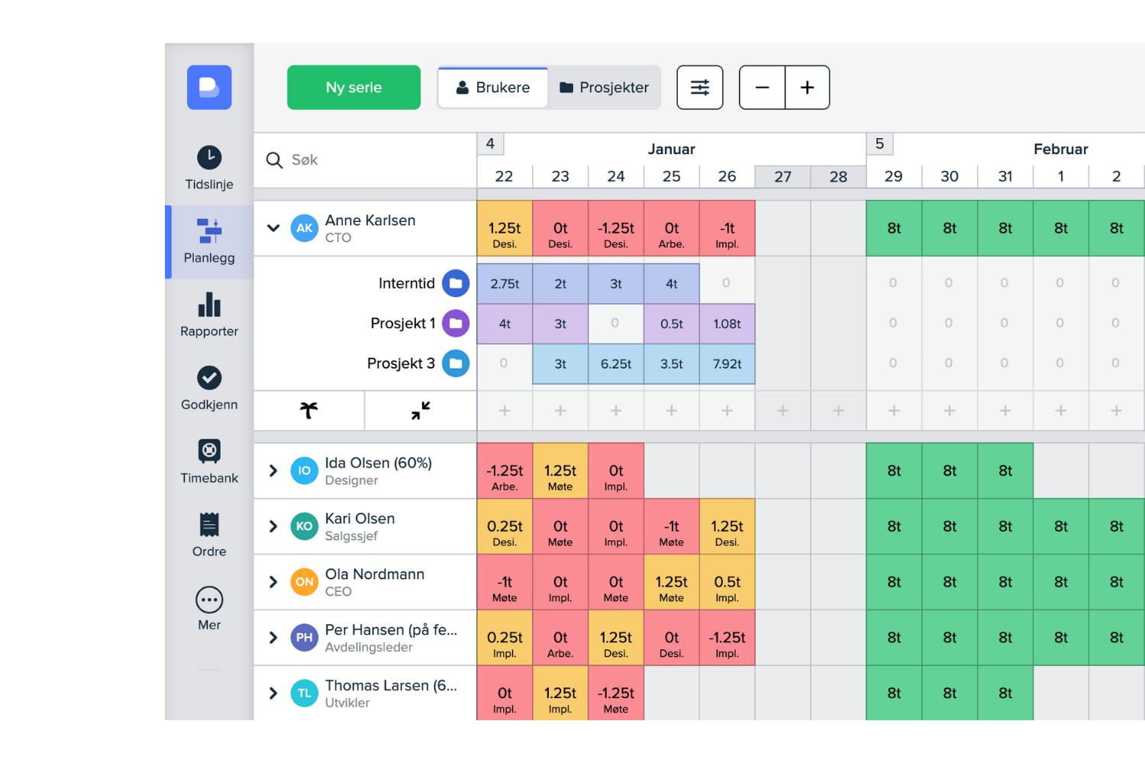Click the palm tree vacation icon
This screenshot has width=1145, height=763.
click(x=308, y=410)
